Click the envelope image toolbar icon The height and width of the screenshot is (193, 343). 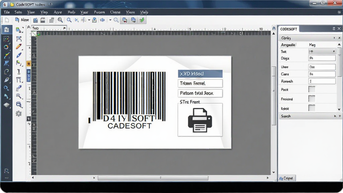coord(94,20)
